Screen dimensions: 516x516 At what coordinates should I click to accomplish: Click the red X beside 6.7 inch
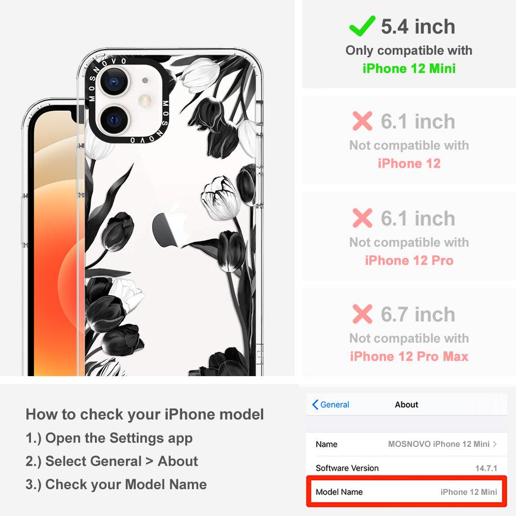click(x=362, y=314)
